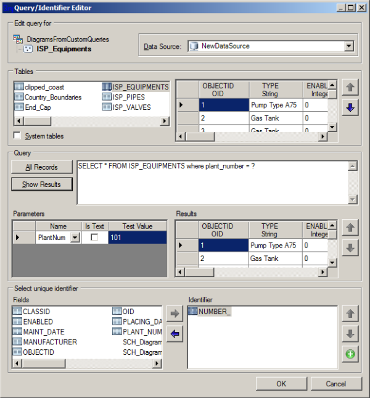Screen dimensions: 370x398
Task: Select 'Gas Tank' cell in Results grid
Action: coord(276,259)
